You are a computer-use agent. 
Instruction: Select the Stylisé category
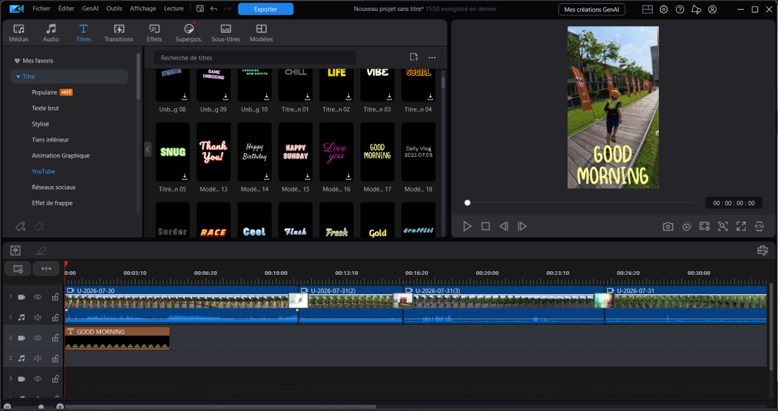(x=40, y=124)
